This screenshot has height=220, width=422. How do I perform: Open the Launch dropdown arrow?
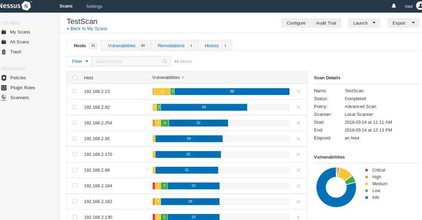tap(374, 23)
